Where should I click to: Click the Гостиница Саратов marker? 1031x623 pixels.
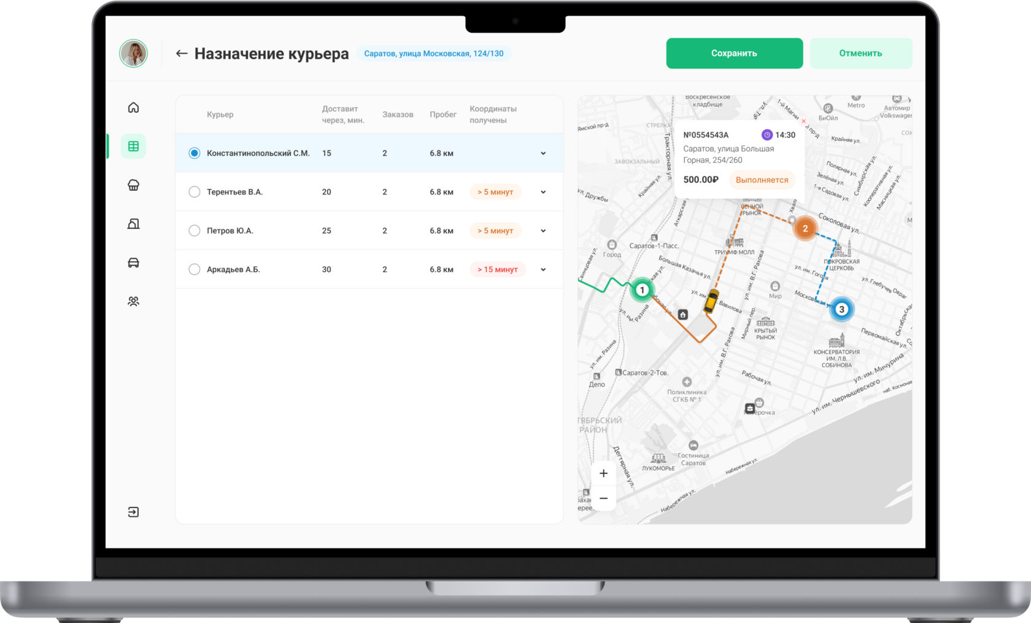693,445
